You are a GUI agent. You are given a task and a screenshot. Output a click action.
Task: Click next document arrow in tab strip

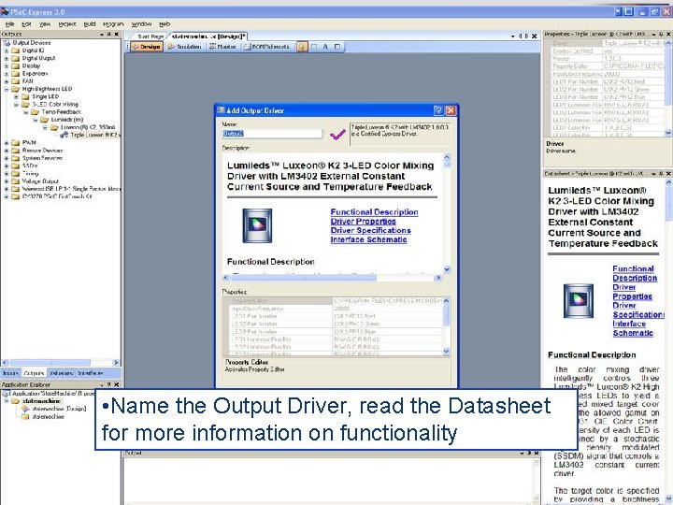click(x=526, y=36)
